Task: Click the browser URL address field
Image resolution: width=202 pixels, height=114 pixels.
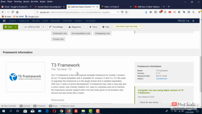Action: coord(75,12)
